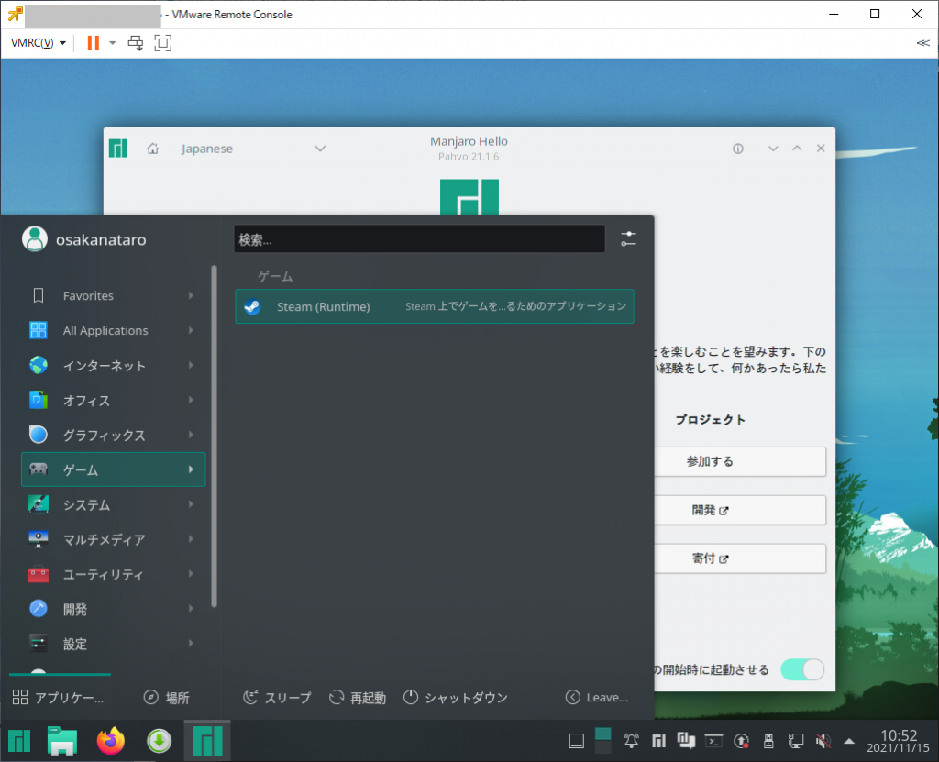The image size is (939, 762).
Task: Open the about info icon in Manjaro Hello
Action: coord(738,149)
